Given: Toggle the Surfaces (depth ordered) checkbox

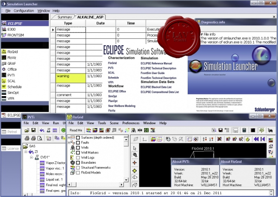Looking at the screenshot, I should [x=78, y=137].
